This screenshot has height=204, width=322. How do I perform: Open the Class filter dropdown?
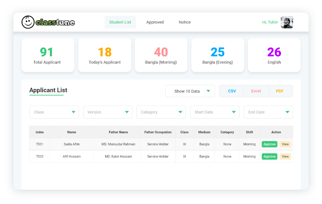pos(54,112)
